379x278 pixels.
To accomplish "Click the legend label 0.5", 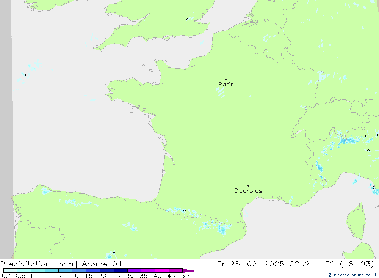I will 20,276.
